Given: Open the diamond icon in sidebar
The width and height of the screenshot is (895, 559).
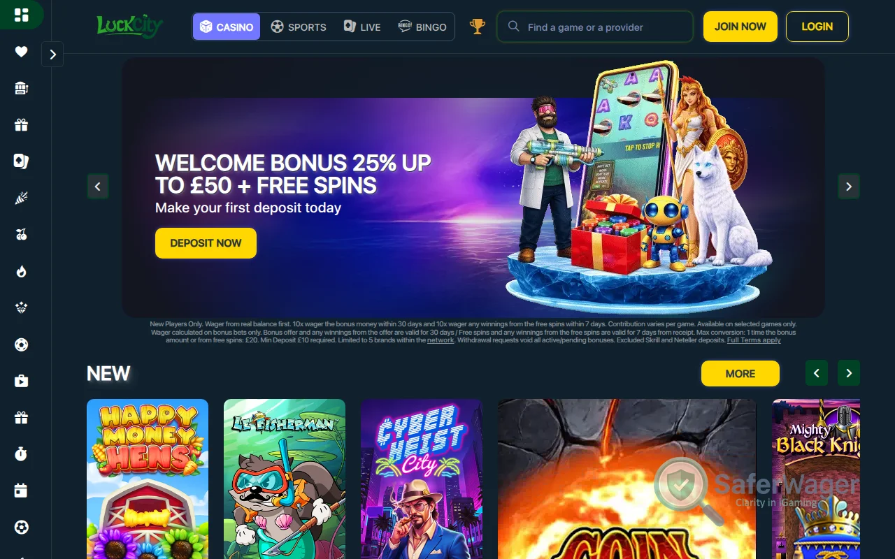Looking at the screenshot, I should click(21, 307).
